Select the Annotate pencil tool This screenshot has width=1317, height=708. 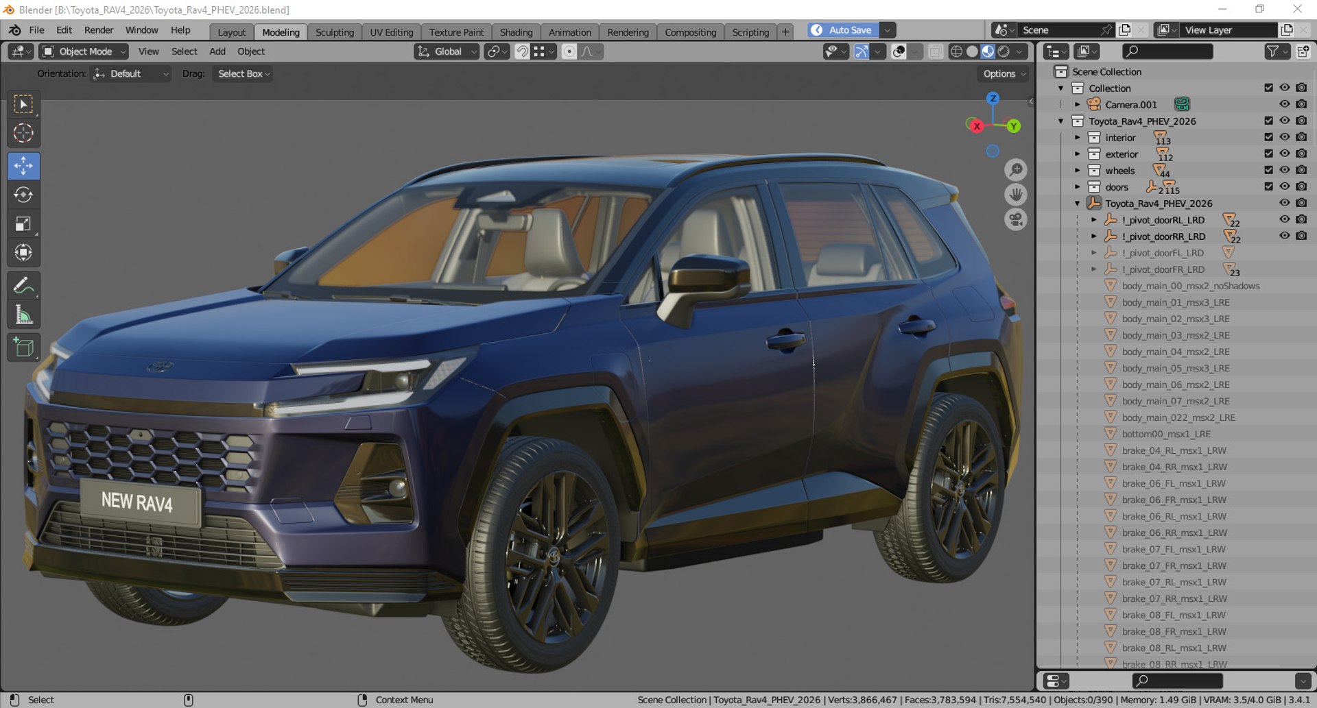[x=23, y=285]
